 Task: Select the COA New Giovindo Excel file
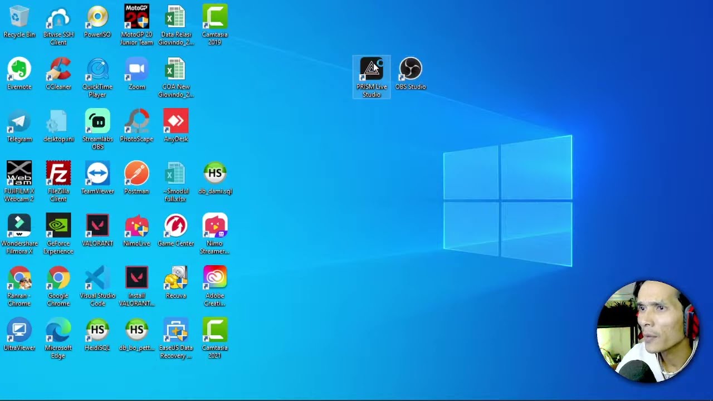click(176, 79)
